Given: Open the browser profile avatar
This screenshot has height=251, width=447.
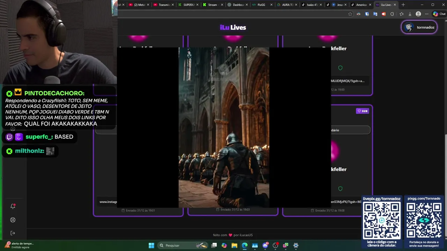Looking at the screenshot, I should pos(418,14).
